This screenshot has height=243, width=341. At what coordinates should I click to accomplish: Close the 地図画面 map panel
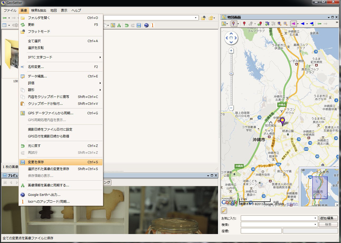coord(337,17)
